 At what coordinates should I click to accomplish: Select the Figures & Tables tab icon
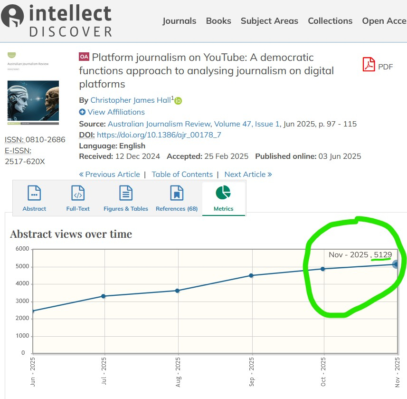click(126, 193)
